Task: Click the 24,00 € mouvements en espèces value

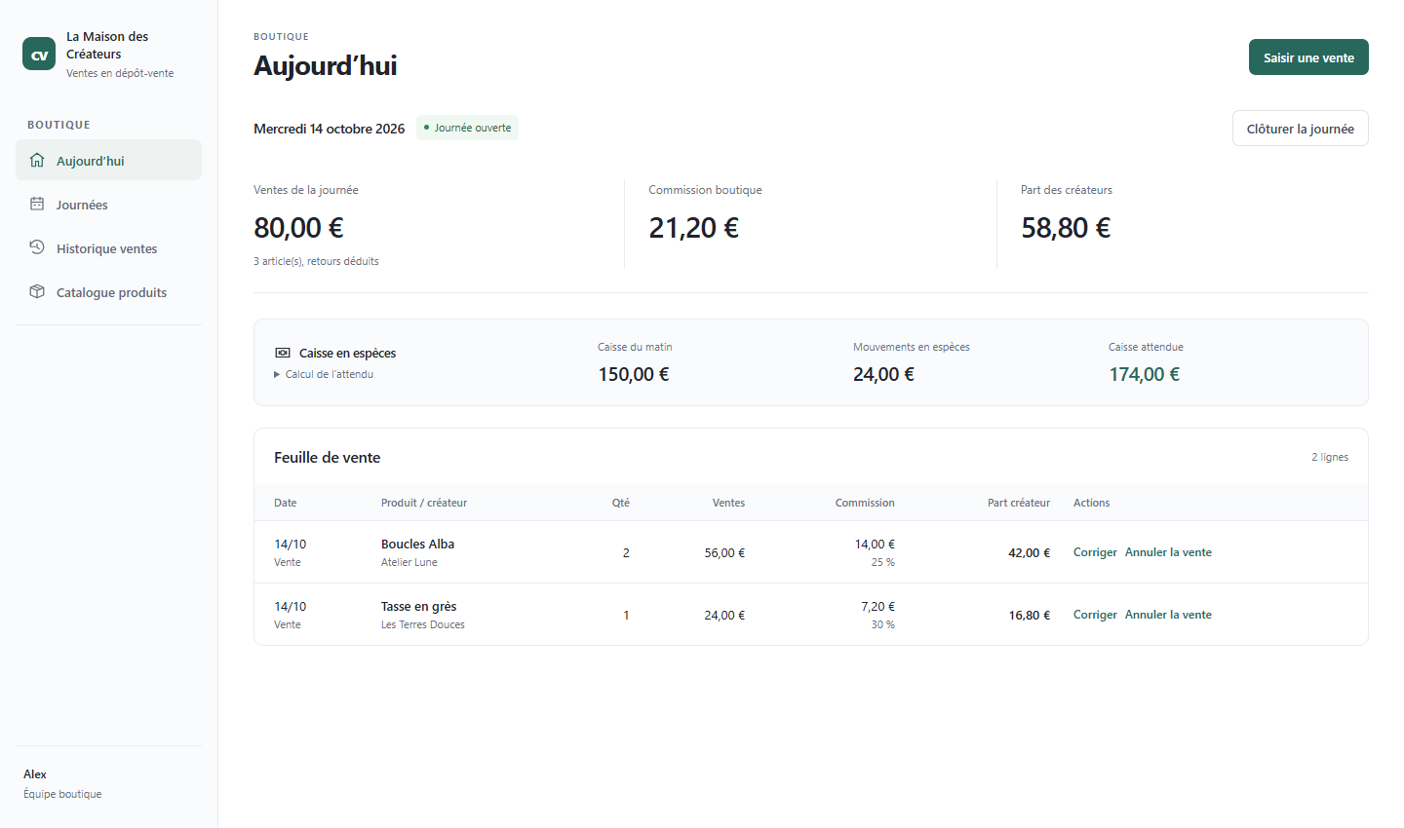Action: [x=883, y=374]
